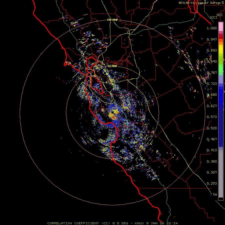Screen dimensions: 225x225
Task: Pick the pink segment of the color bar
Action: [221, 27]
